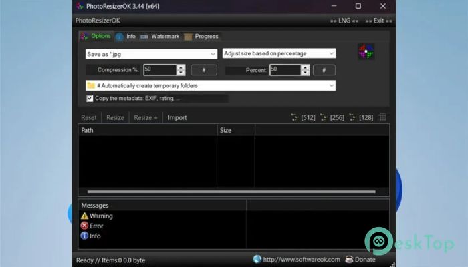Click the folder icon in output folder dropdown
This screenshot has width=468, height=267.
(x=91, y=86)
